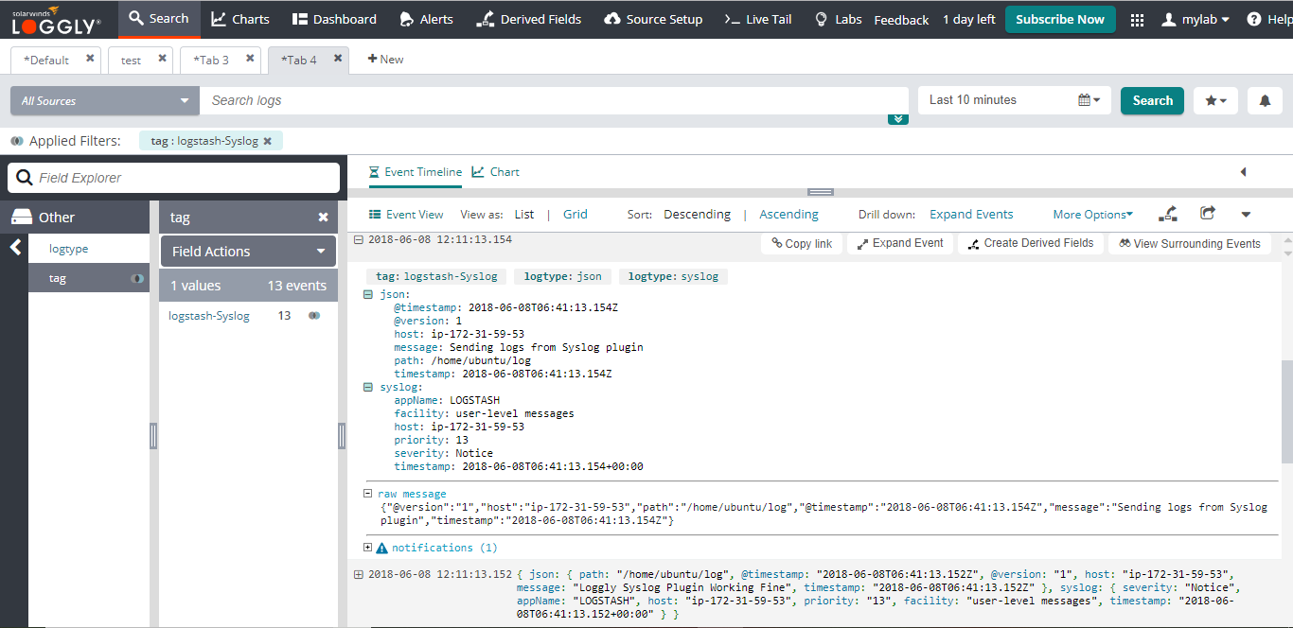Open the All Sources dropdown

coord(104,101)
